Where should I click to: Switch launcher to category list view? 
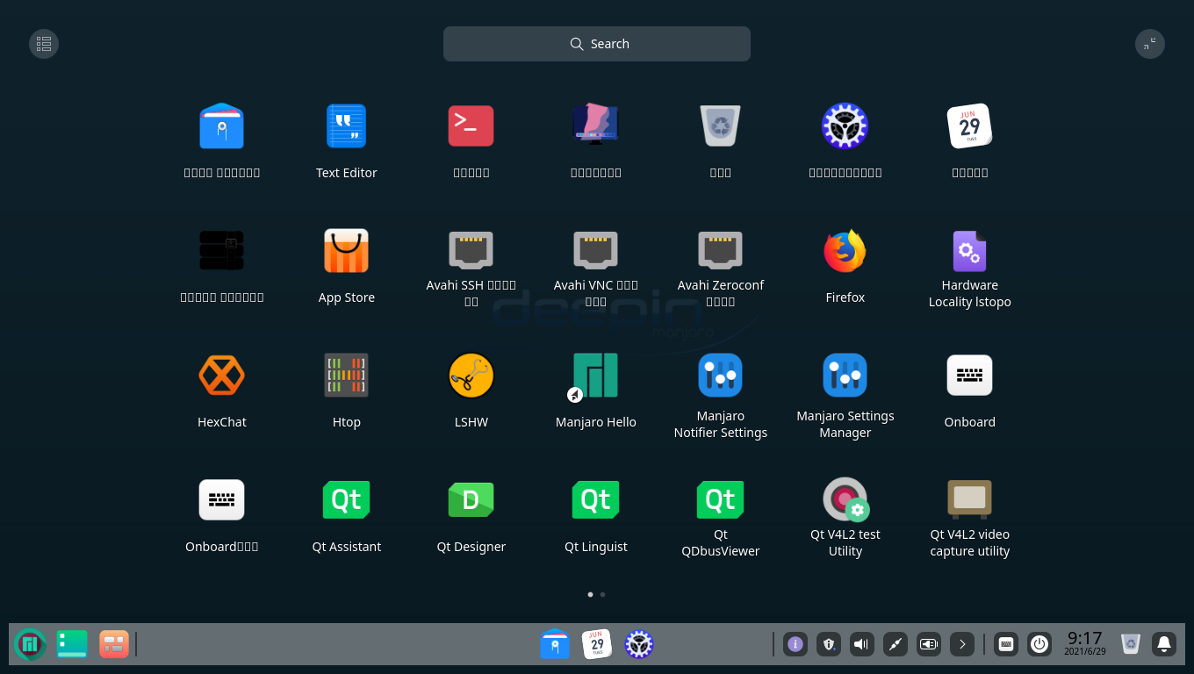[x=44, y=44]
